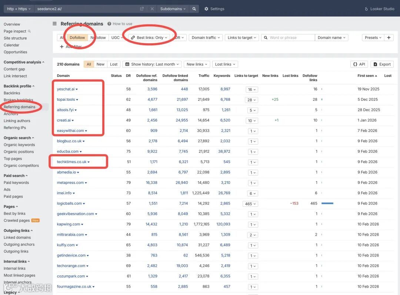Open Show history: Last month dropdown
Image resolution: width=400 pixels, height=295 pixels.
[152, 64]
